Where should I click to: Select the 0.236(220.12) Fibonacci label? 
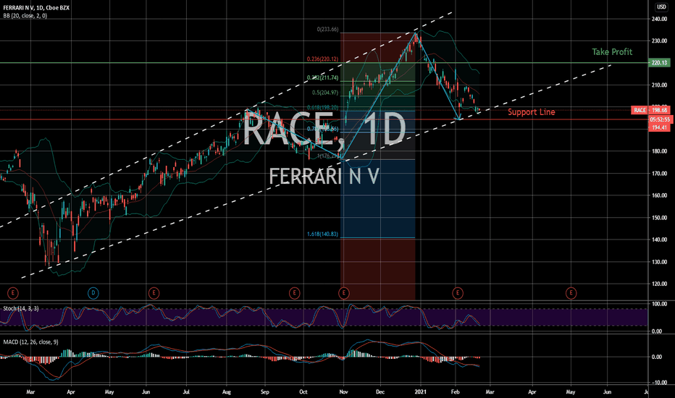pos(322,59)
